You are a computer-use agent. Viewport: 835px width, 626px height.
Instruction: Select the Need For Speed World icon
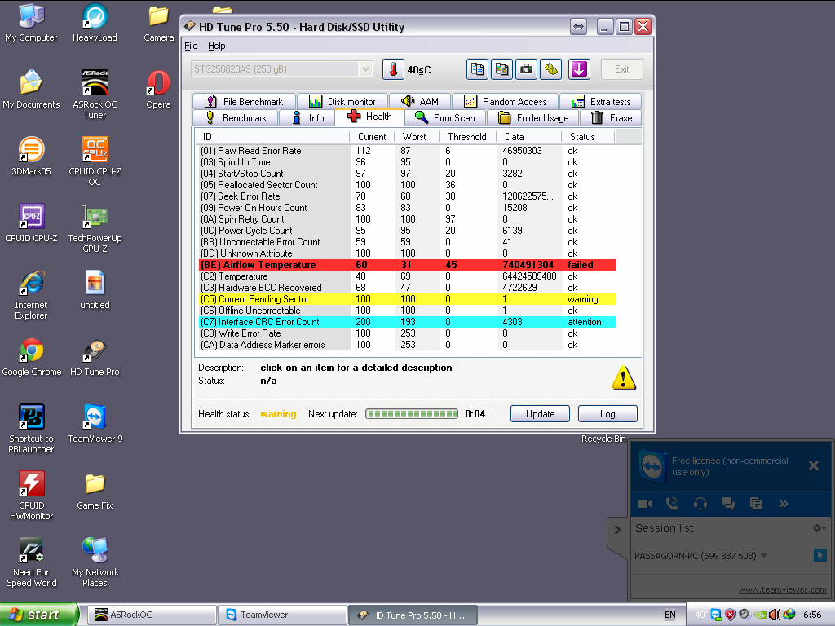(x=32, y=562)
